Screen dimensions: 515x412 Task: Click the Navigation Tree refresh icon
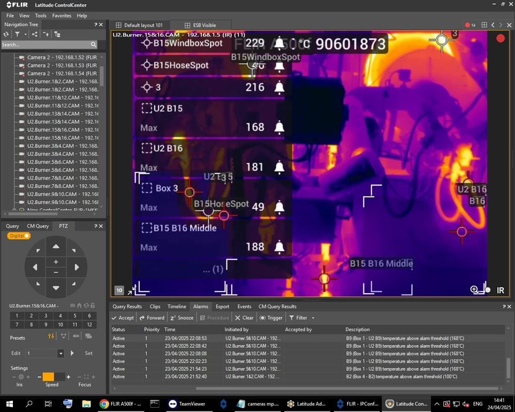click(x=6, y=34)
